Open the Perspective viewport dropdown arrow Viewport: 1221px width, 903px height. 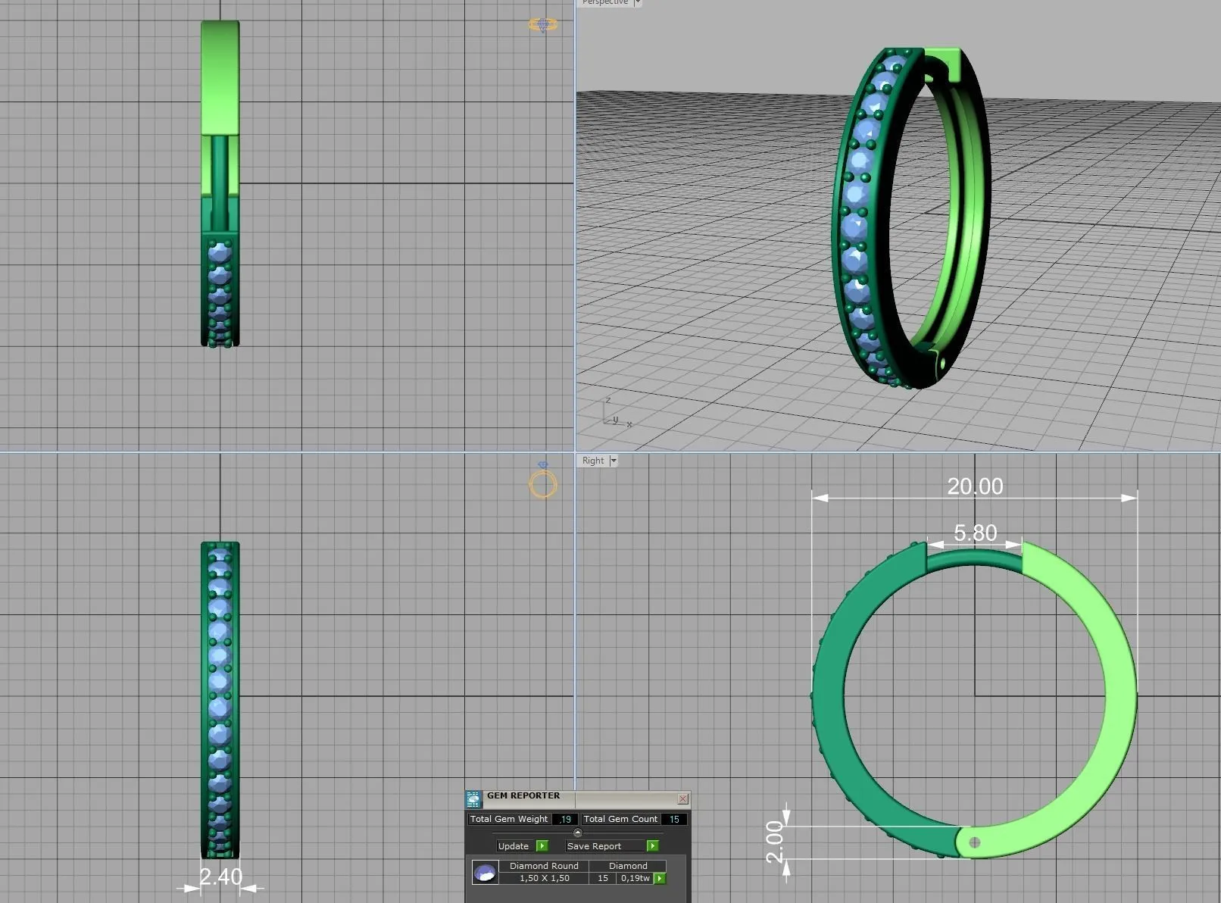pyautogui.click(x=637, y=3)
